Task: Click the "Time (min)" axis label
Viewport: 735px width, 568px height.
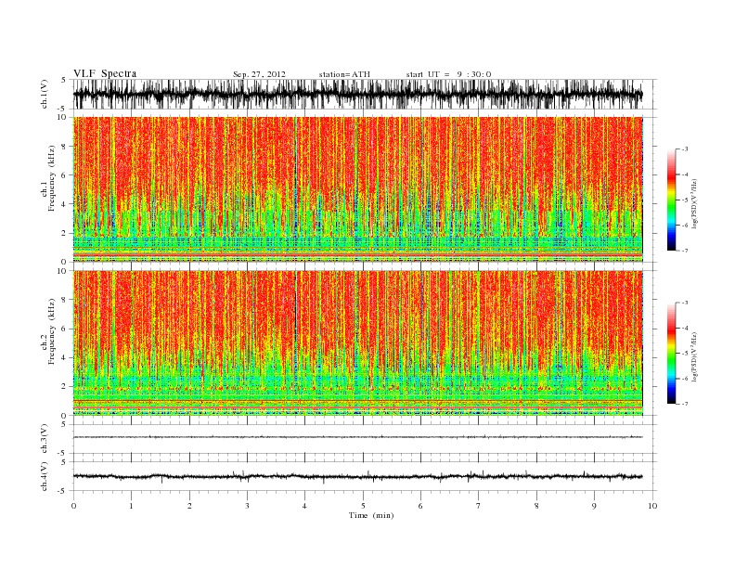Action: (x=371, y=515)
